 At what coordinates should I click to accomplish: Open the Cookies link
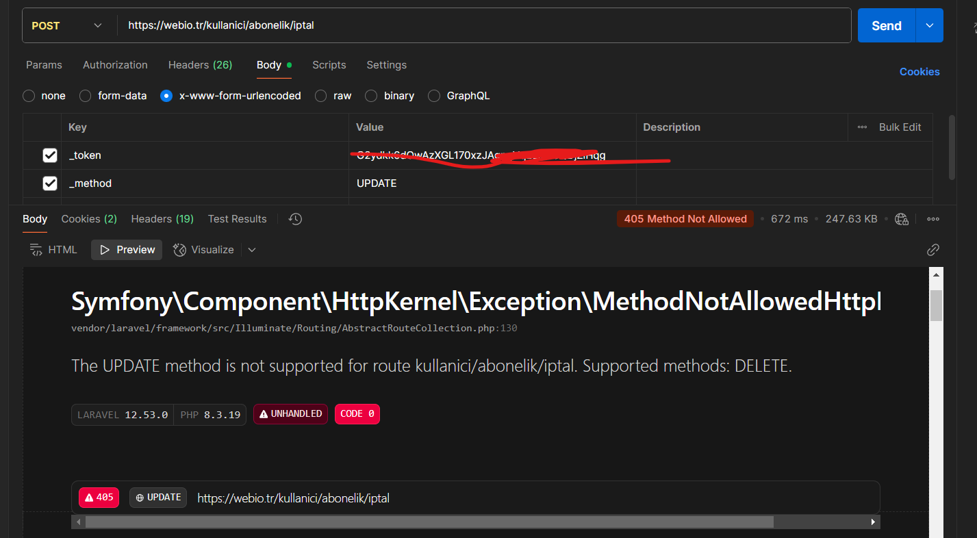[x=919, y=72]
